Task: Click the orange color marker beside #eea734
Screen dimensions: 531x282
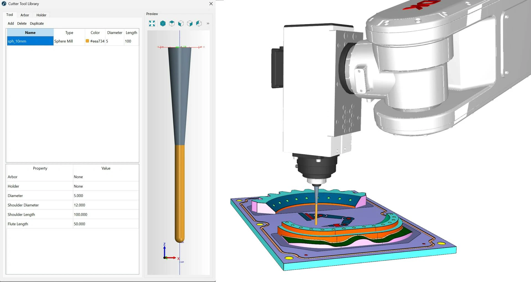Action: pos(87,41)
